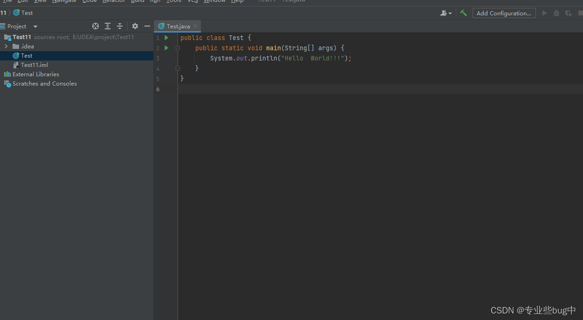583x320 pixels.
Task: Click line number 3 in the gutter
Action: tap(158, 59)
